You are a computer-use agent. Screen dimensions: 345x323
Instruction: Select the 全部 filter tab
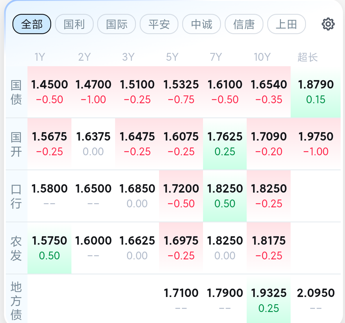coord(32,24)
